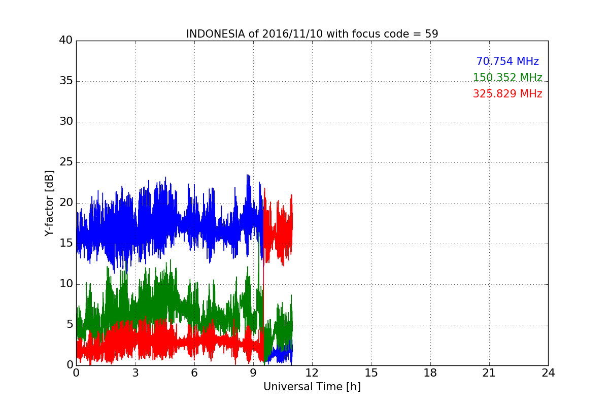Click y-axis tick label '20'

click(66, 202)
